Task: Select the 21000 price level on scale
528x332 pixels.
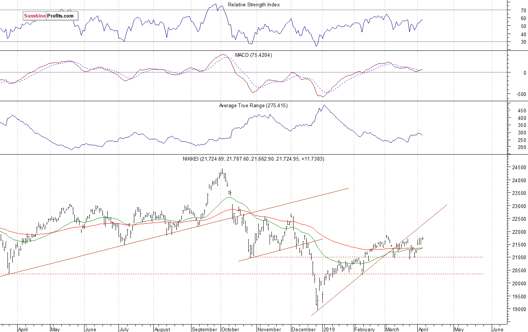Action: [519, 258]
